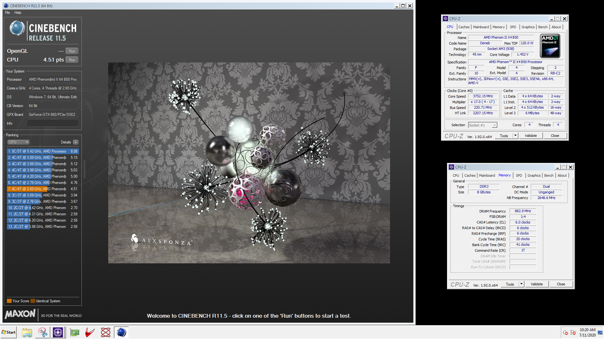Open About tab in upper CPU-Z window
Screen dimensions: 604x339
[x=556, y=27]
